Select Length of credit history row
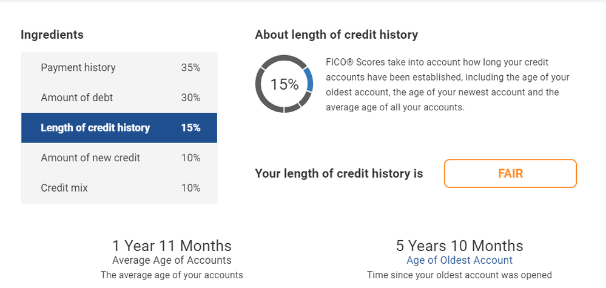606x288 pixels. [119, 128]
